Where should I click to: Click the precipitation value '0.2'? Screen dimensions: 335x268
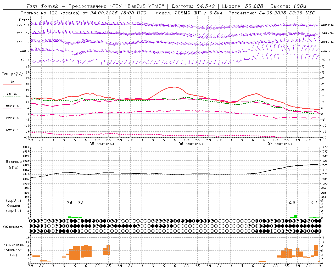click(x=81, y=203)
